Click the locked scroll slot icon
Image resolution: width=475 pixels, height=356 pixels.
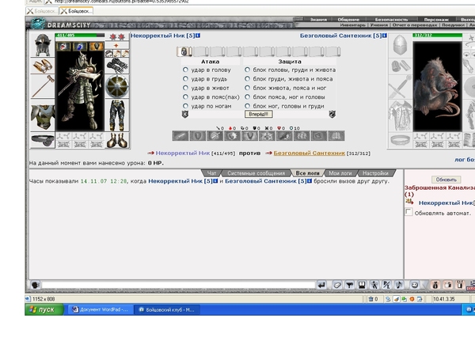(x=184, y=51)
